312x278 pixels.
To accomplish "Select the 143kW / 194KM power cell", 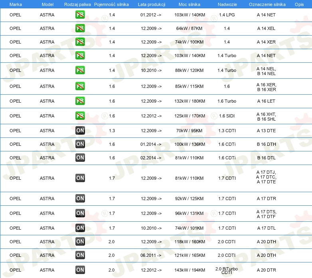I will [190, 270].
